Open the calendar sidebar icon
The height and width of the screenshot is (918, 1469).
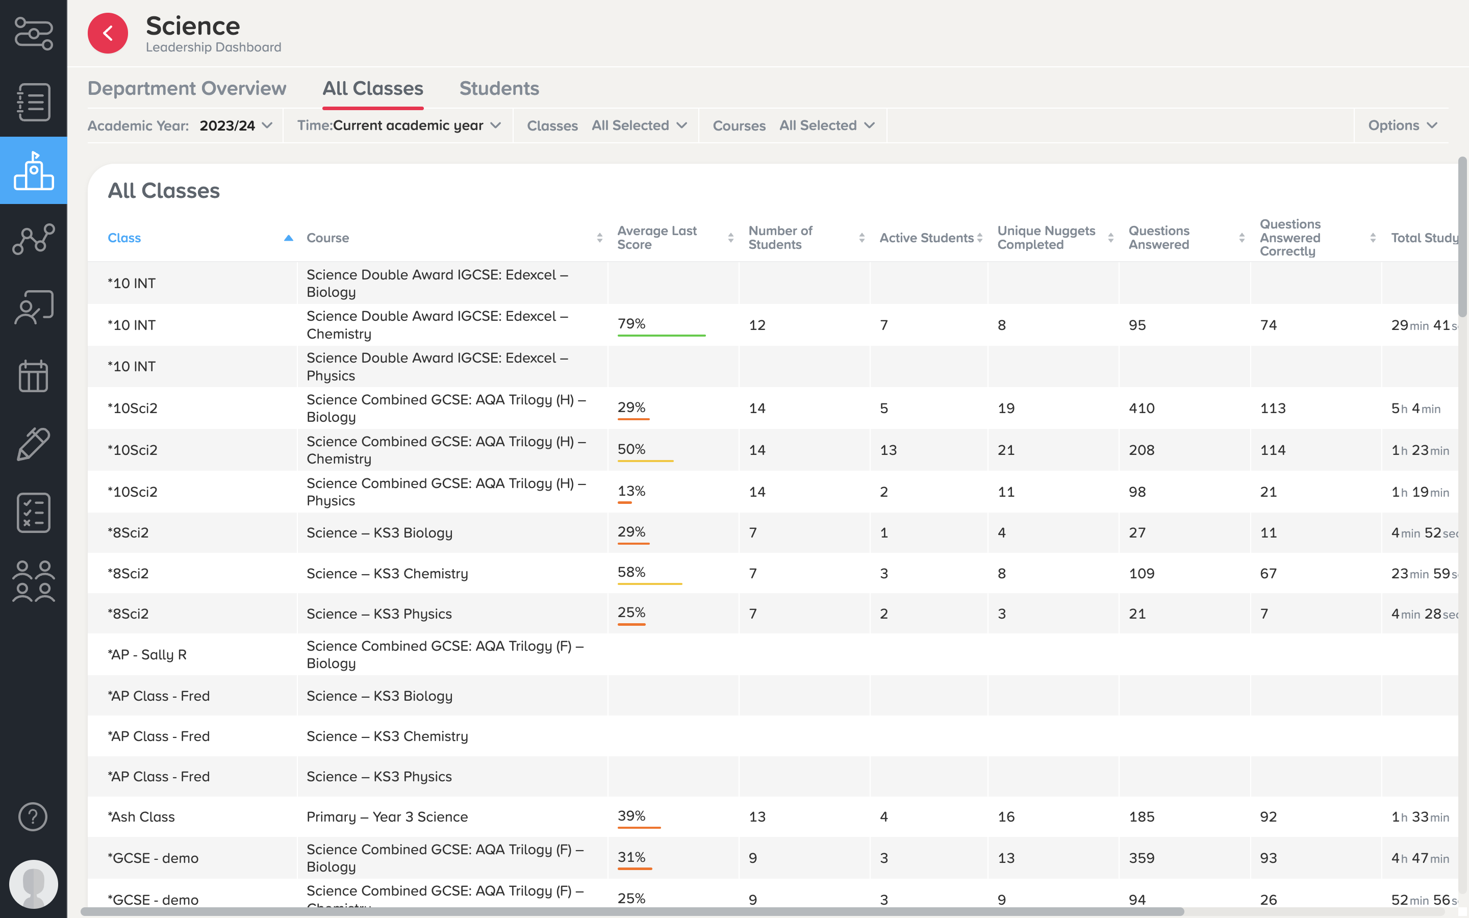[x=33, y=376]
